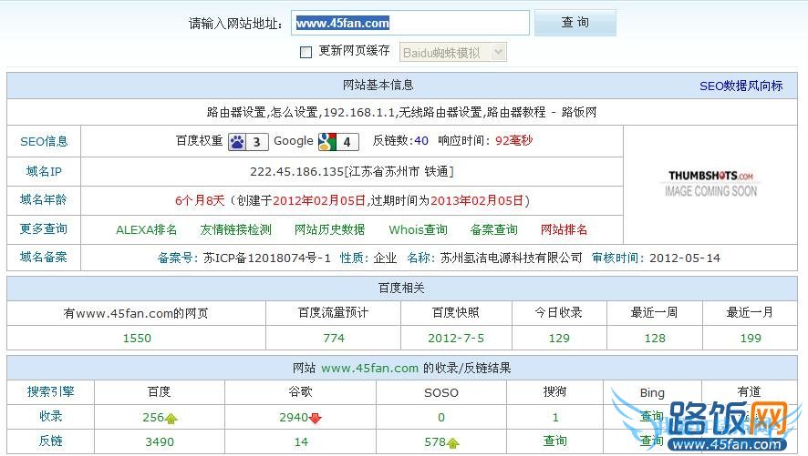Viewport: 808px width, 456px height.
Task: Click the backlink count 40
Action: coord(421,141)
